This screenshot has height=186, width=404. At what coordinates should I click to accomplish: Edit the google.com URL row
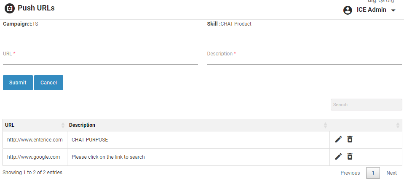338,157
